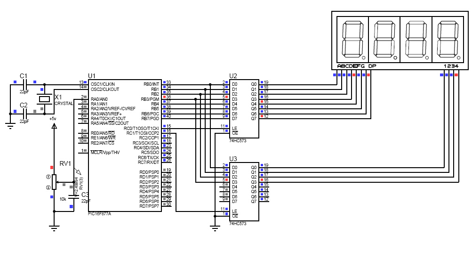Click the PIC16F877A part name text
The width and height of the screenshot is (472, 260).
point(100,213)
